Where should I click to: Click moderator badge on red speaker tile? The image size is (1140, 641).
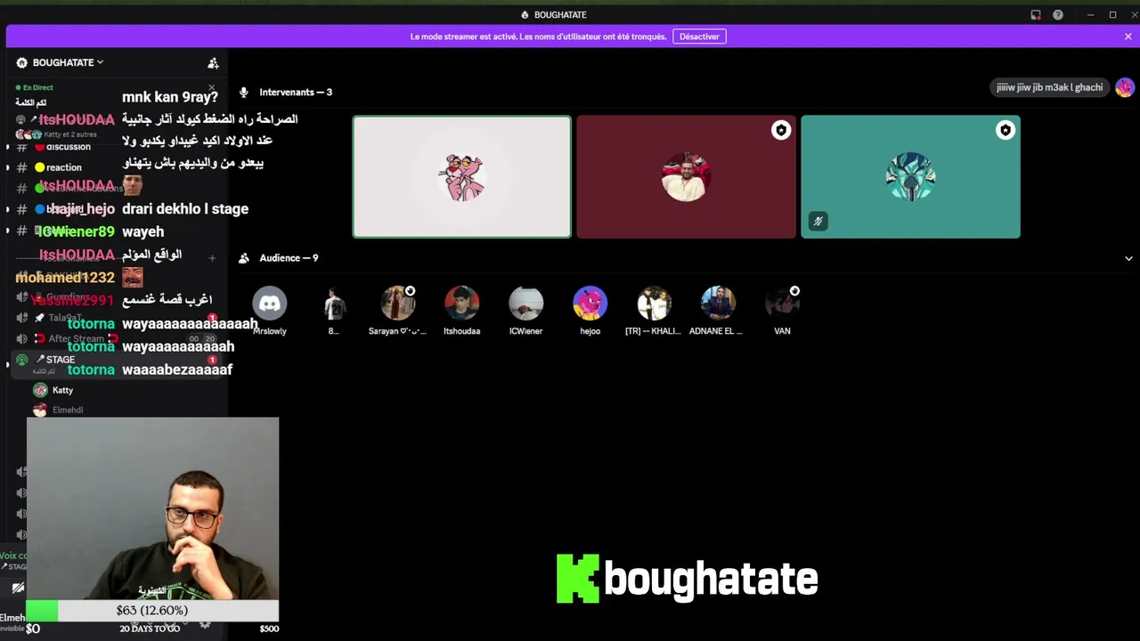[x=781, y=131]
